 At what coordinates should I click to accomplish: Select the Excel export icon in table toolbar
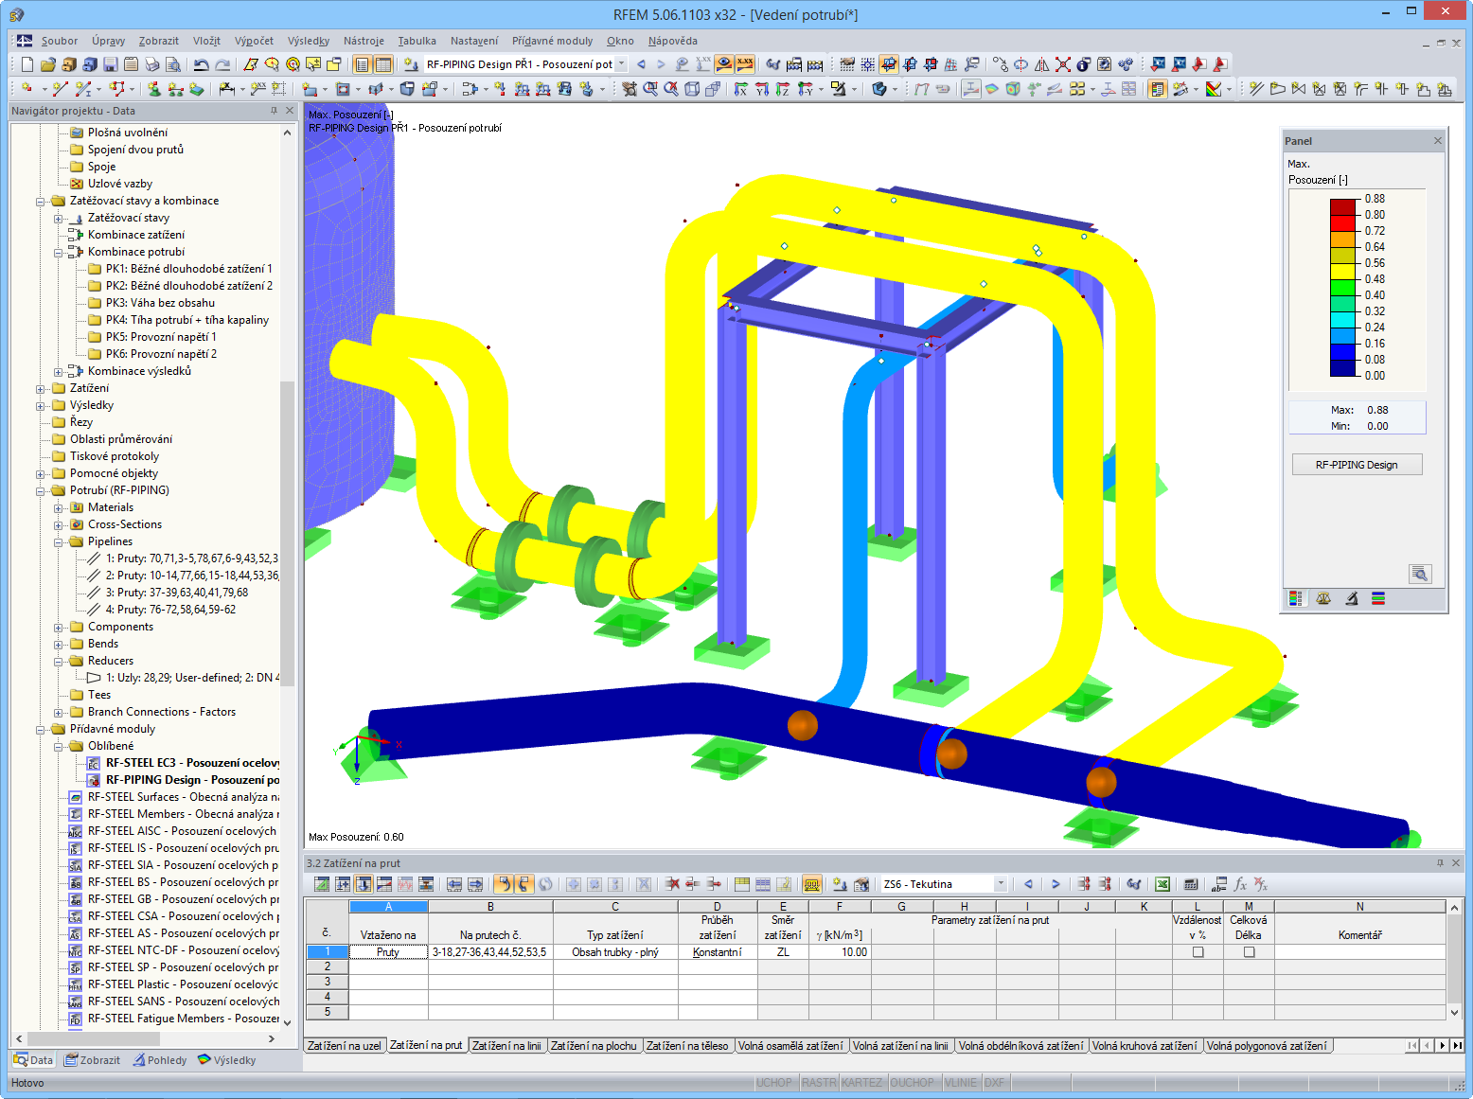[1162, 883]
